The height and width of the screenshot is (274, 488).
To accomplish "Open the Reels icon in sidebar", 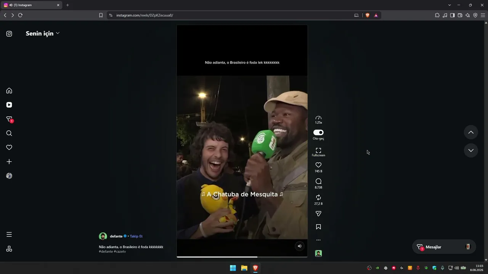I will 9,105.
